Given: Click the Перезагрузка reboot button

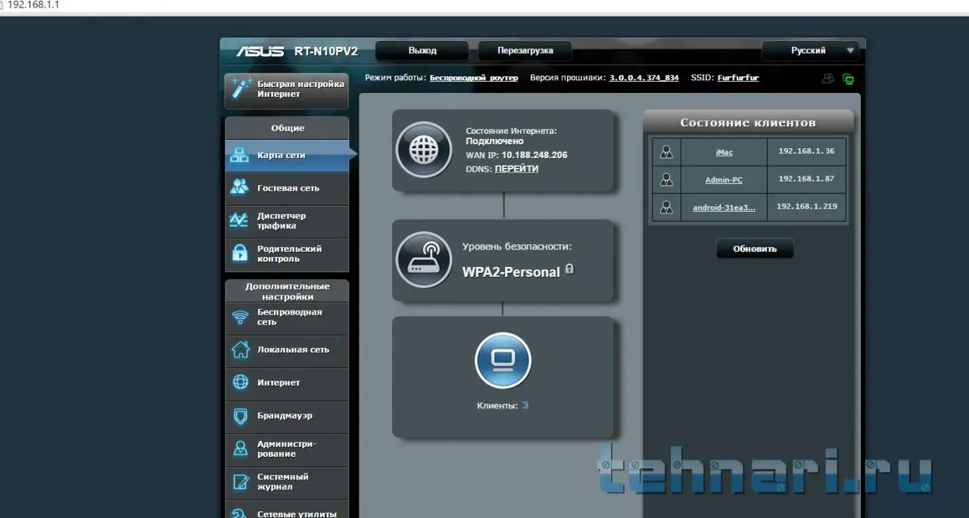Looking at the screenshot, I should pyautogui.click(x=525, y=51).
